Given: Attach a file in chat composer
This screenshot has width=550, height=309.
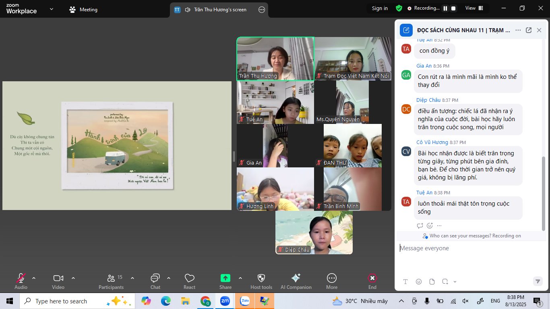Looking at the screenshot, I should click(x=432, y=282).
